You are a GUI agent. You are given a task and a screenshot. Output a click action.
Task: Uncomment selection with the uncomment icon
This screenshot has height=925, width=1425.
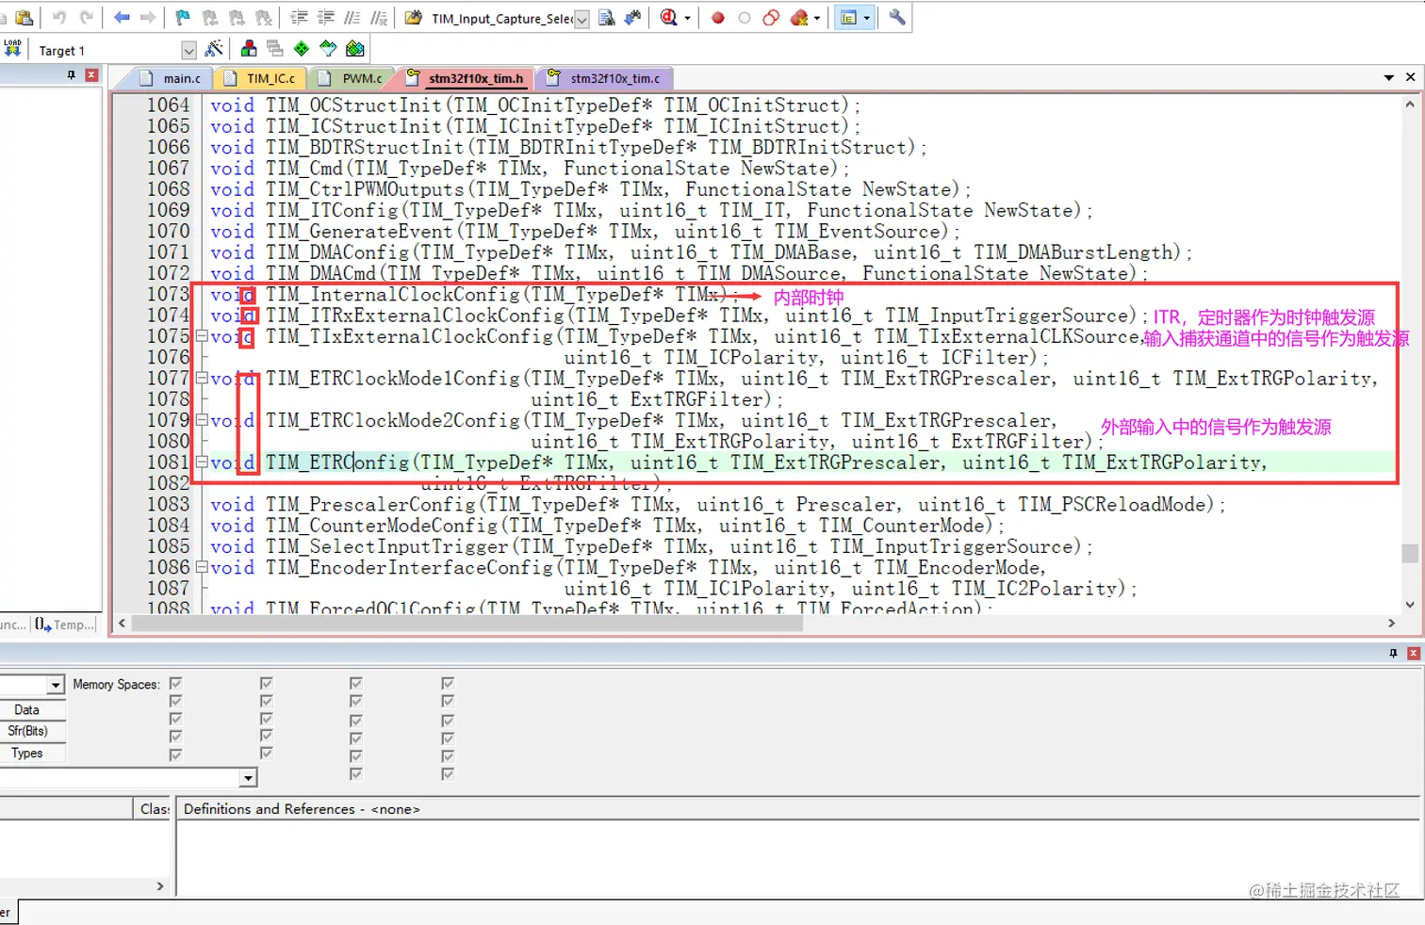click(379, 17)
